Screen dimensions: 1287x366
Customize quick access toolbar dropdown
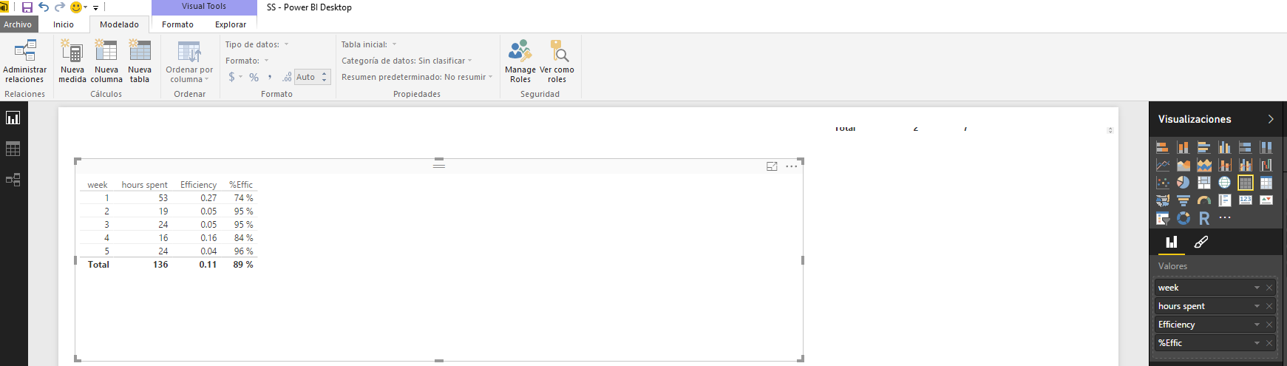(x=95, y=7)
